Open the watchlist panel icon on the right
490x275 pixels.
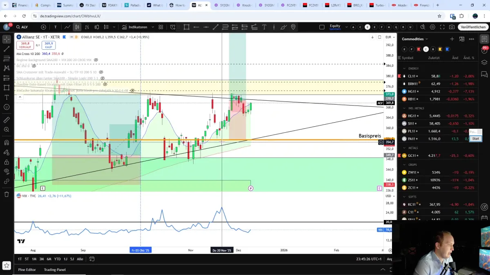click(x=484, y=39)
